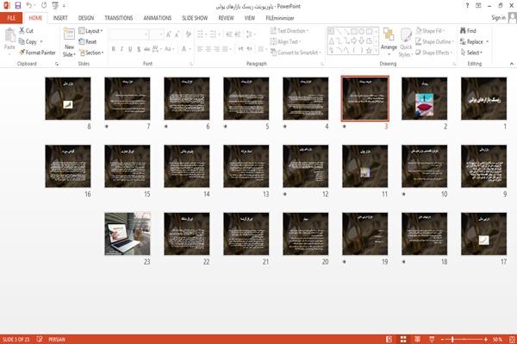Click the Find icon in Editing group
517x344 pixels.
click(468, 31)
